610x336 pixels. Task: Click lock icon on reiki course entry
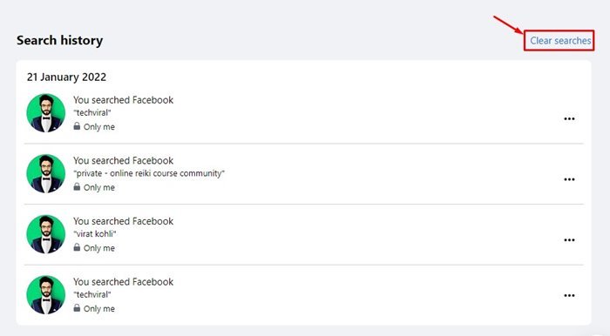click(77, 187)
